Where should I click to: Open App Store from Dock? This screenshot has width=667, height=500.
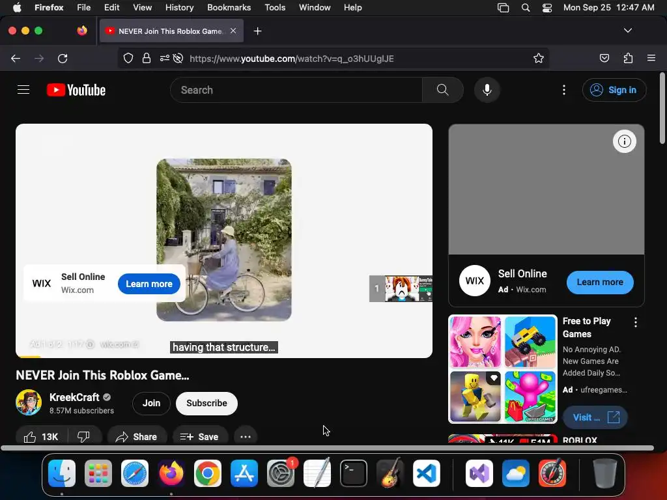(x=244, y=473)
